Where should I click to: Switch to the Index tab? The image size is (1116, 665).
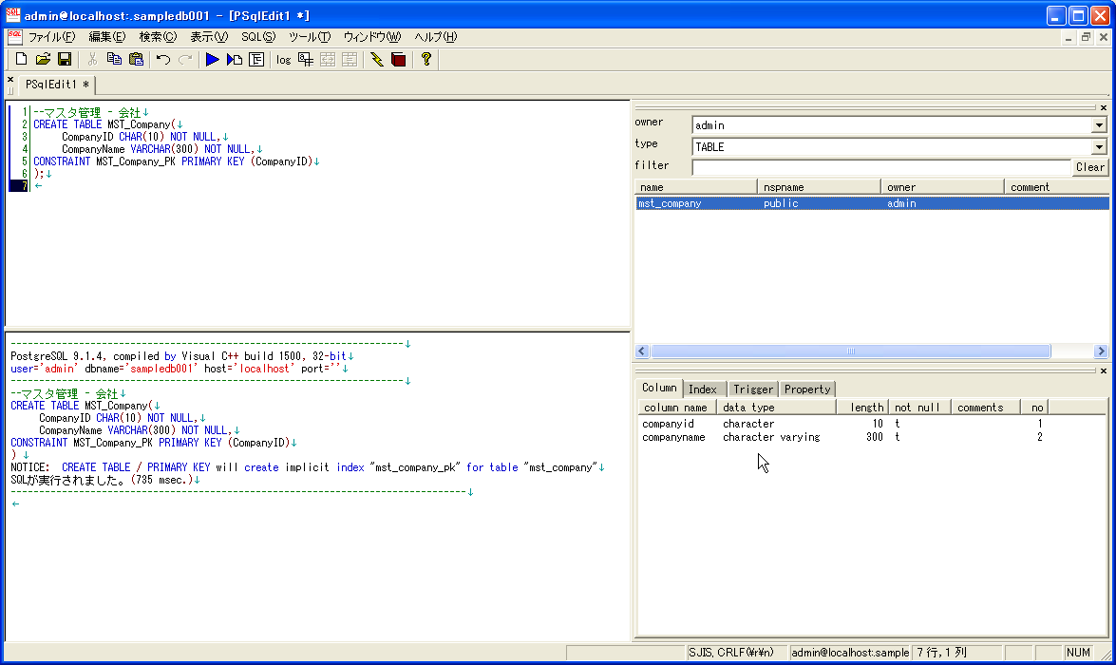click(x=703, y=389)
